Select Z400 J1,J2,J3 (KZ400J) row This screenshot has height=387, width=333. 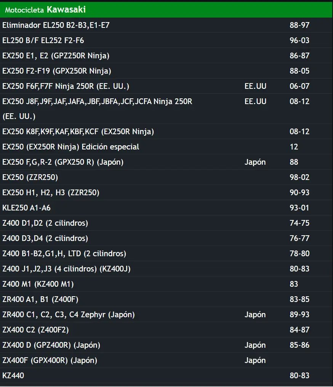(x=166, y=269)
